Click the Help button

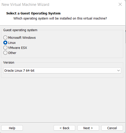12,128
